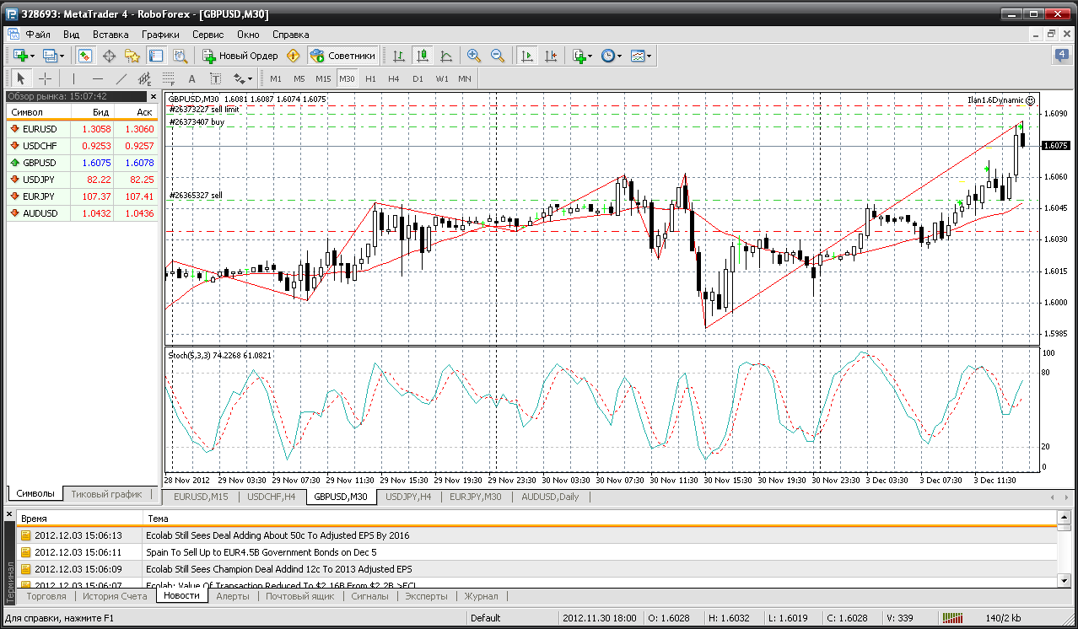Open the Графики menu
The image size is (1078, 629).
coord(160,35)
